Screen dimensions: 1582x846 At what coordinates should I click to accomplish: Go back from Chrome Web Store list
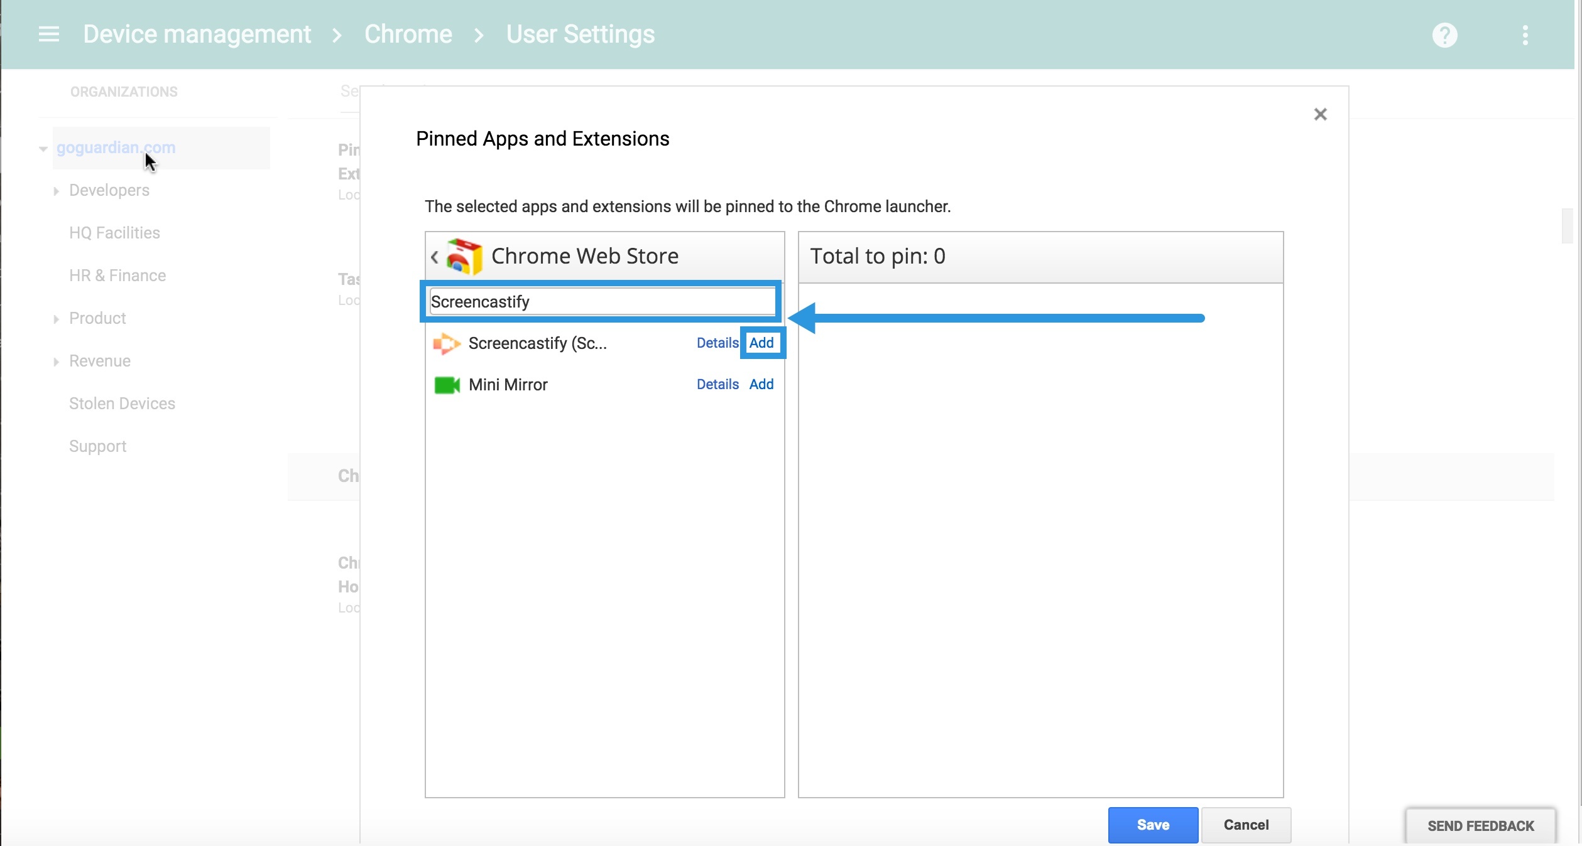click(x=435, y=257)
